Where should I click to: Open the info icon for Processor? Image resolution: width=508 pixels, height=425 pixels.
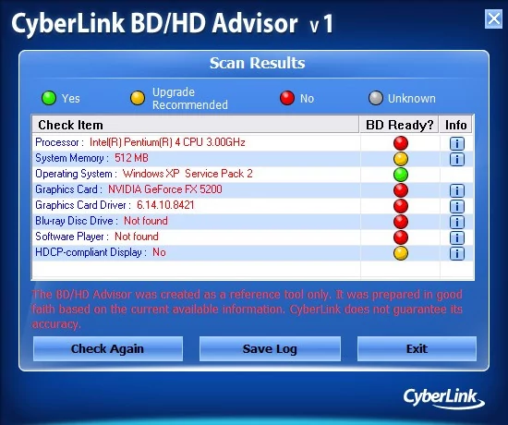tap(457, 143)
